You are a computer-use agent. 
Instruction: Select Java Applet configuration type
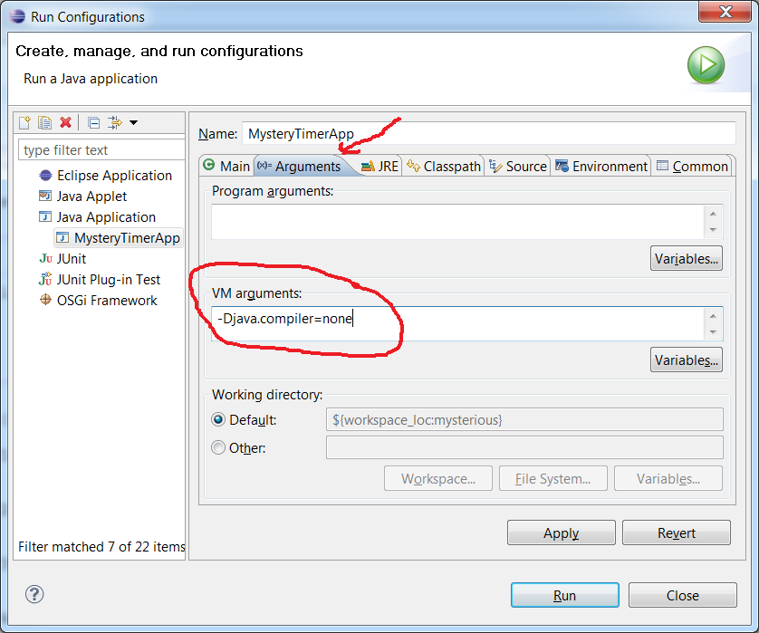tap(91, 196)
